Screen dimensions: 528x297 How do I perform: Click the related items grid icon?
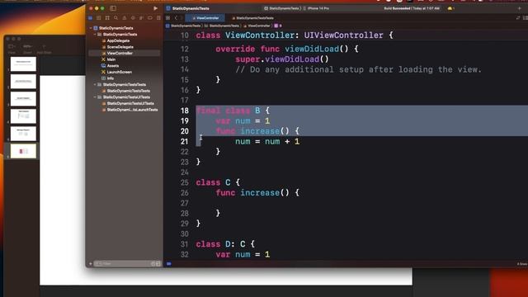(168, 18)
